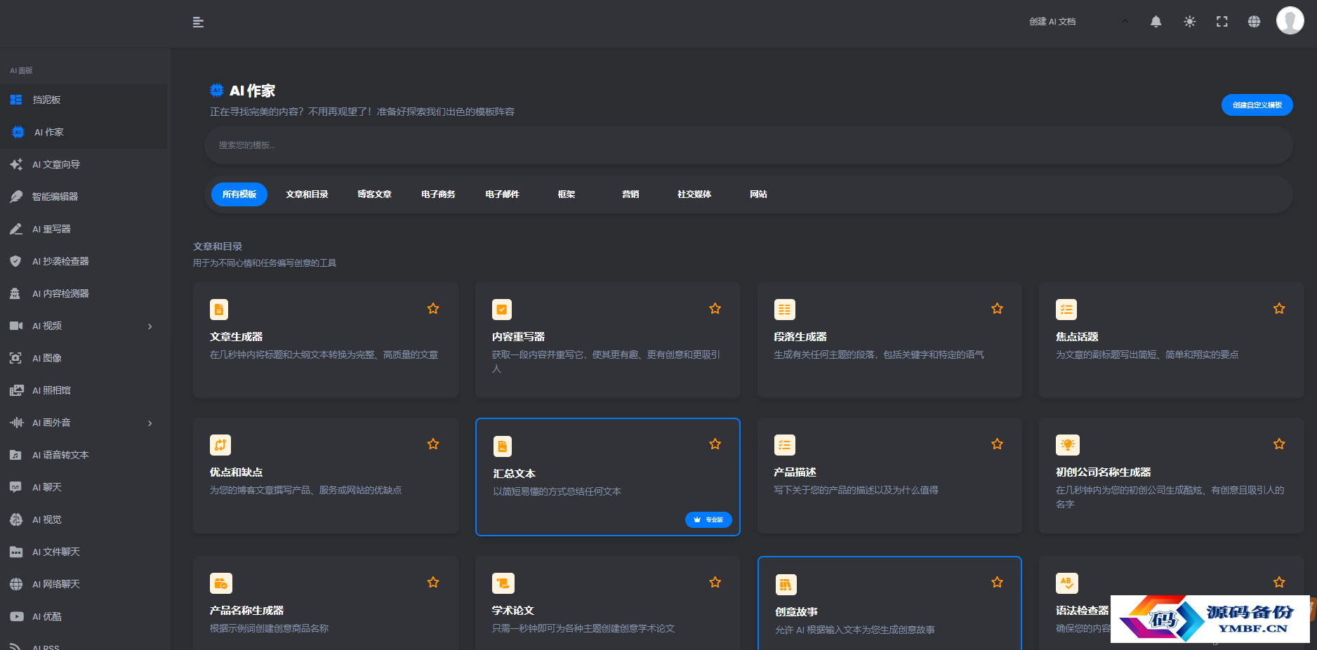Favorite 汇总文本 with star
This screenshot has height=650, width=1317.
tap(715, 444)
